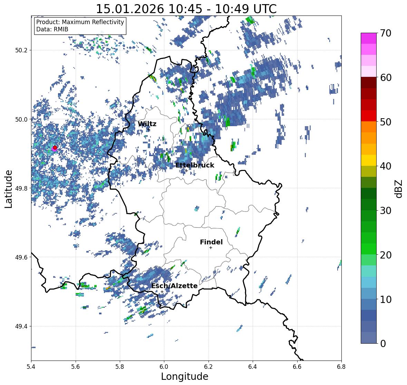
Task: Click the 6.6 longitude tick label
Action: (297, 366)
